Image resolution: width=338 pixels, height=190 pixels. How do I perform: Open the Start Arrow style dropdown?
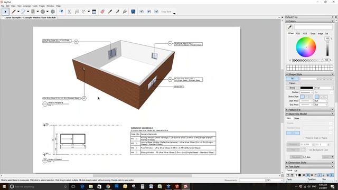(312, 101)
